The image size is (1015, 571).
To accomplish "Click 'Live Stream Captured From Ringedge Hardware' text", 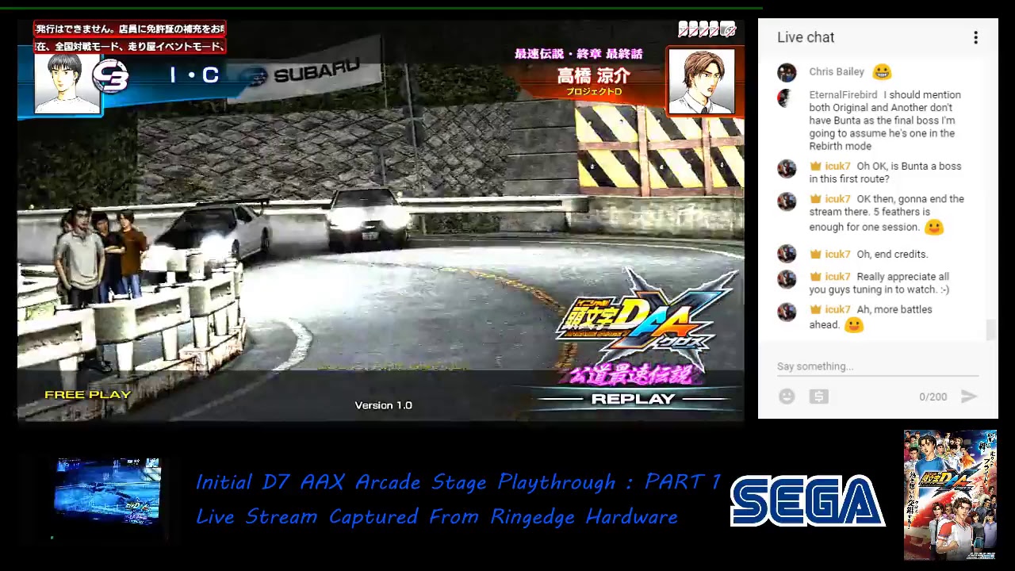I will tap(437, 517).
